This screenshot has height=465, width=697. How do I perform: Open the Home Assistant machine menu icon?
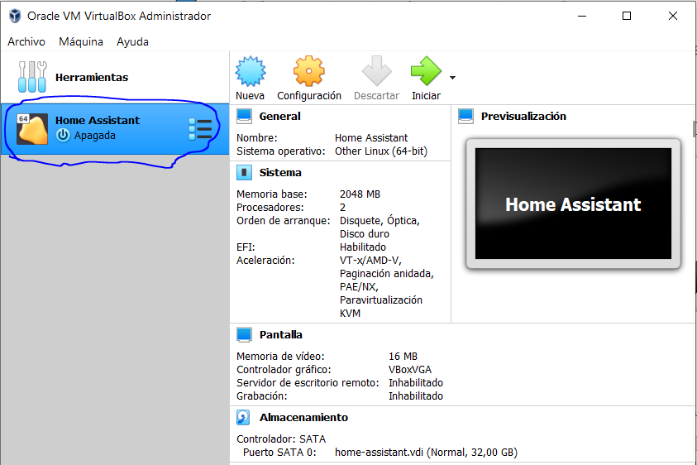[200, 129]
